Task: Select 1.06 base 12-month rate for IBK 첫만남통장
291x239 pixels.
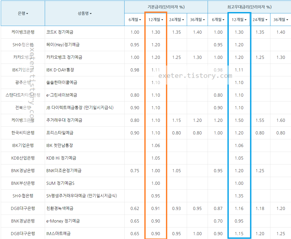Action: 156,145
